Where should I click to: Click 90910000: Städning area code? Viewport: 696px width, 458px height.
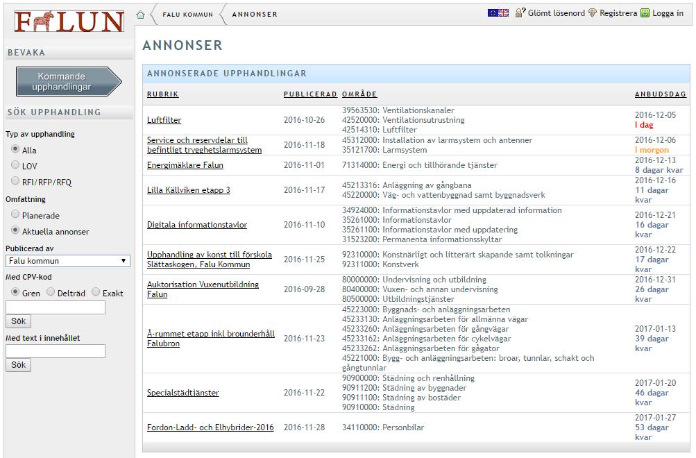(377, 407)
